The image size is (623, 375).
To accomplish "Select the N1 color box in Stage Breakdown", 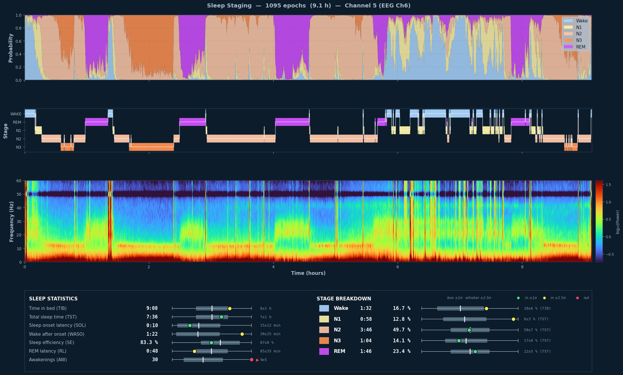I will (324, 319).
